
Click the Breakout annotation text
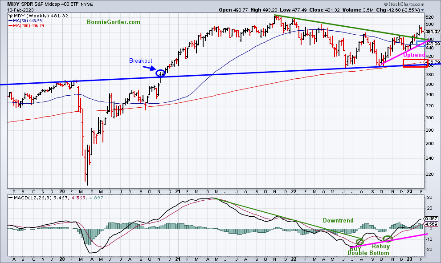tap(140, 61)
